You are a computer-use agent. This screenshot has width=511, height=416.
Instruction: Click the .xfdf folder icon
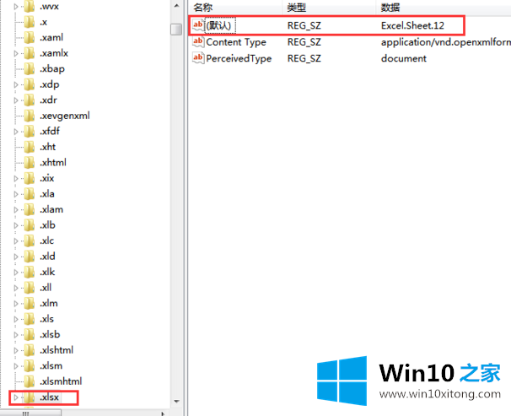click(30, 132)
